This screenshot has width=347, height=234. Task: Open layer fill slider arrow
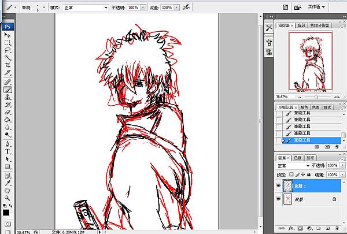coord(342,174)
